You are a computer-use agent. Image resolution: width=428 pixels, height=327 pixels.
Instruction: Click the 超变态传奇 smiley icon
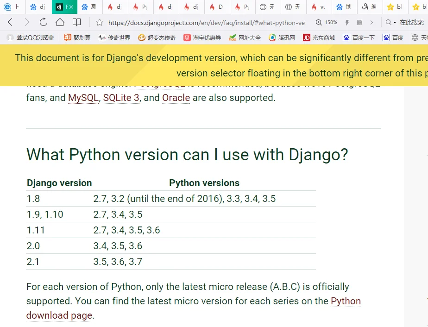pos(142,38)
